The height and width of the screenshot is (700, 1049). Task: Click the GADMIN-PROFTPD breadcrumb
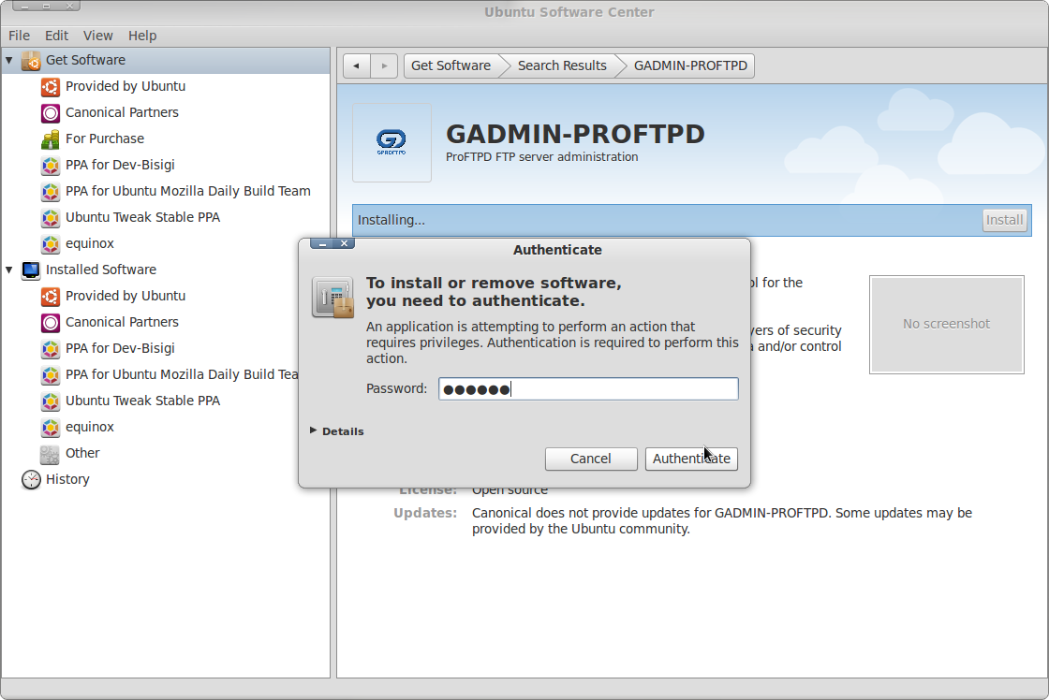tap(690, 66)
